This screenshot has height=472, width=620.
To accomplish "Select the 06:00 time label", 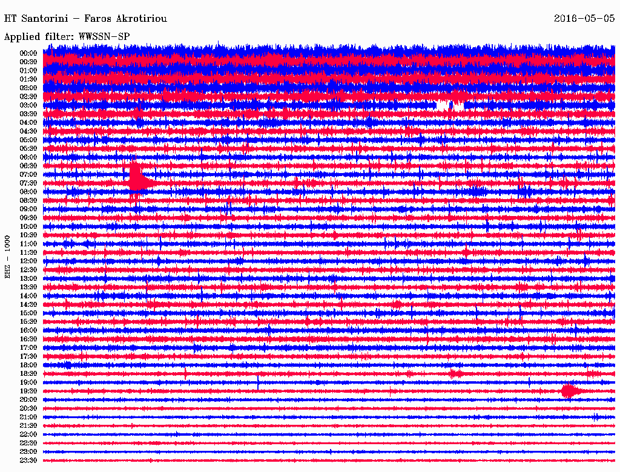I will click(x=28, y=157).
